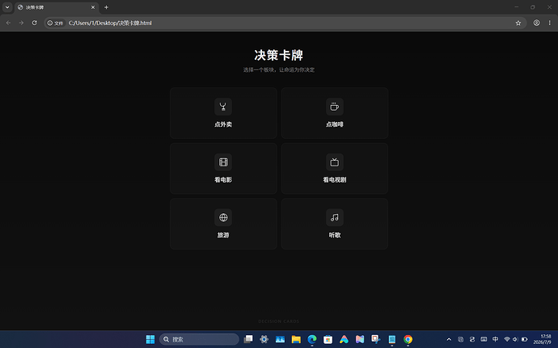The image size is (558, 348).
Task: View site info via the 文件 chip
Action: (x=55, y=23)
